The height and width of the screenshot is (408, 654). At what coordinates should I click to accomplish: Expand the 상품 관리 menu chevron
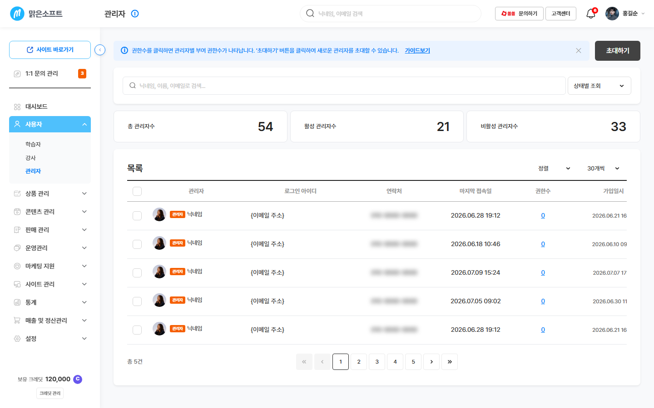84,194
